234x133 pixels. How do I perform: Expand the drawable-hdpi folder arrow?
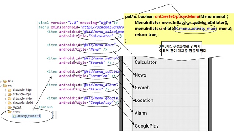point(6,90)
